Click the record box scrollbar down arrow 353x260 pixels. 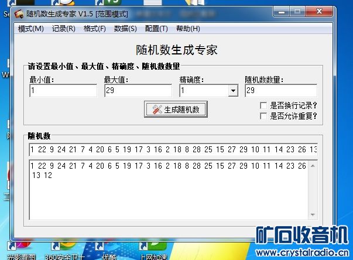click(x=313, y=214)
